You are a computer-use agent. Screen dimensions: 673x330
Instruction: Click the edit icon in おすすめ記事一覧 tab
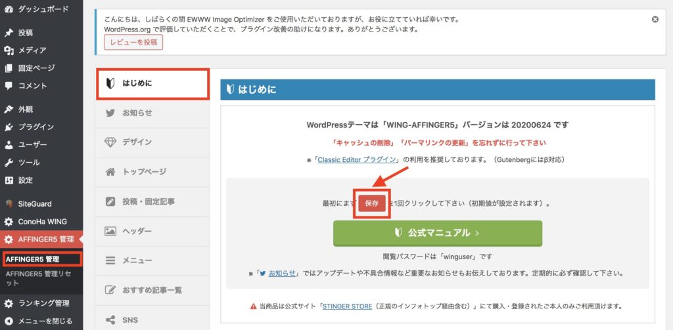coord(110,290)
